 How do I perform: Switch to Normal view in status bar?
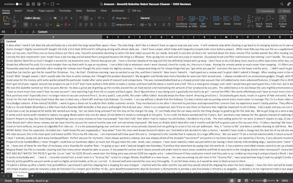pos(232,181)
